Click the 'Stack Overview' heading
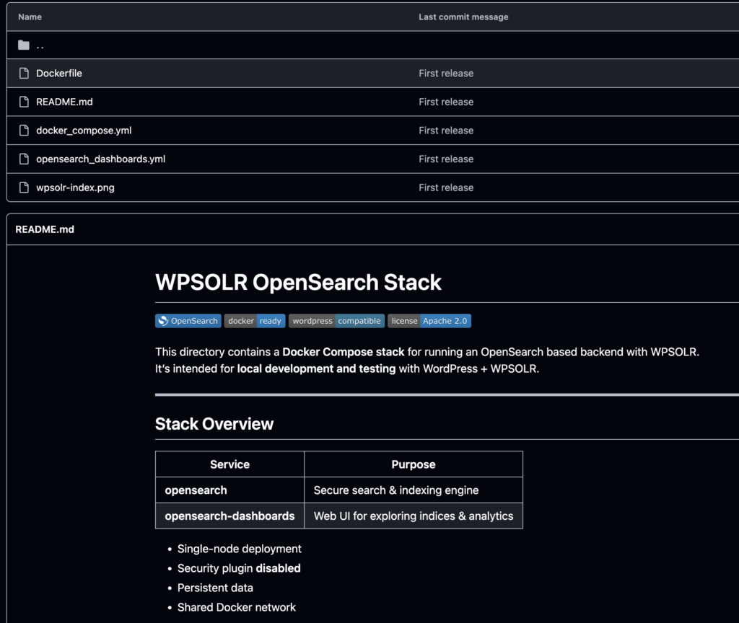739x623 pixels. point(214,424)
